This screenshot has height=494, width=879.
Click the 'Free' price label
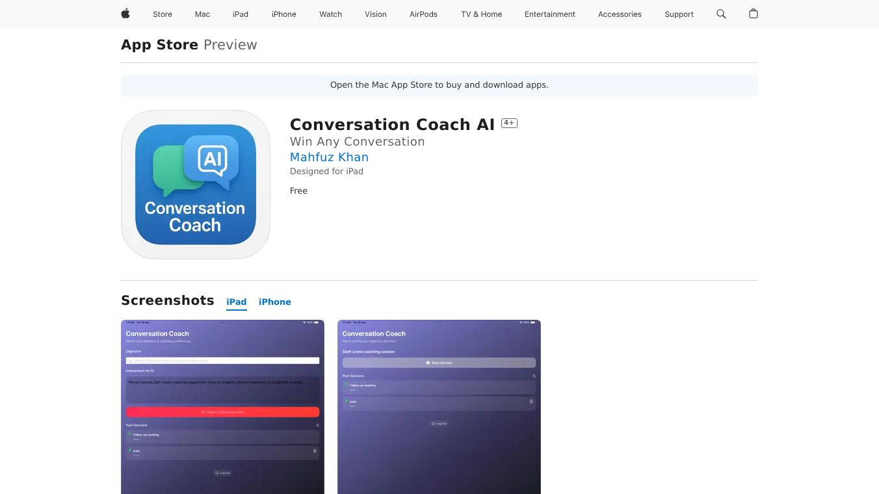(x=299, y=191)
